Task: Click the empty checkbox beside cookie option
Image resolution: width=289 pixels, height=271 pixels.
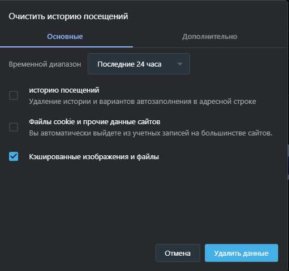Action: tap(14, 127)
